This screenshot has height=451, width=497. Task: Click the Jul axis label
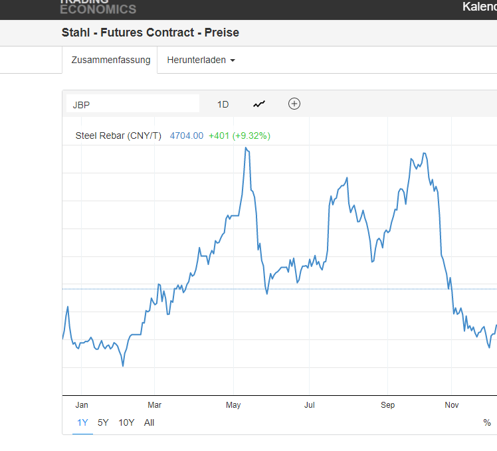(x=310, y=405)
